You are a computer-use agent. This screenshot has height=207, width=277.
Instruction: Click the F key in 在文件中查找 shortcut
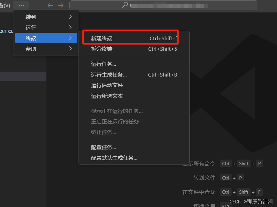259,192
